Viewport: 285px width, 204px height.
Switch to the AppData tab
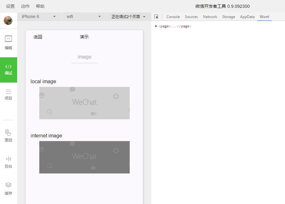pos(247,17)
